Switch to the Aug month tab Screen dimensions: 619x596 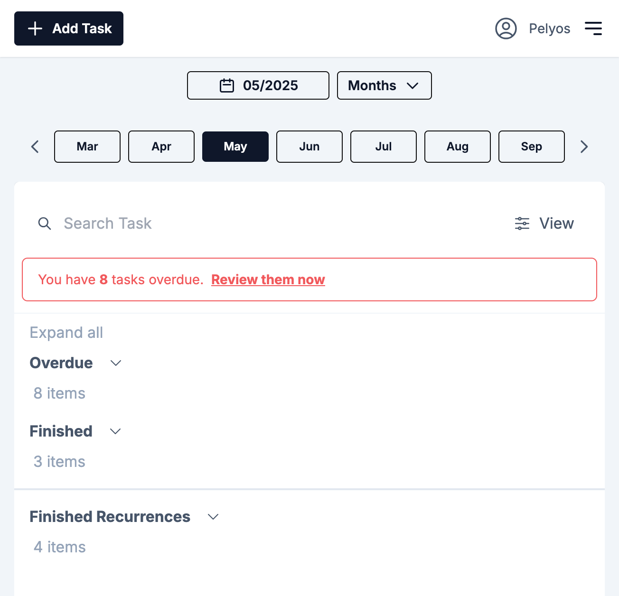(458, 147)
